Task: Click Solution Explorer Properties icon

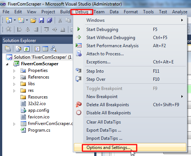Action: coord(8,49)
